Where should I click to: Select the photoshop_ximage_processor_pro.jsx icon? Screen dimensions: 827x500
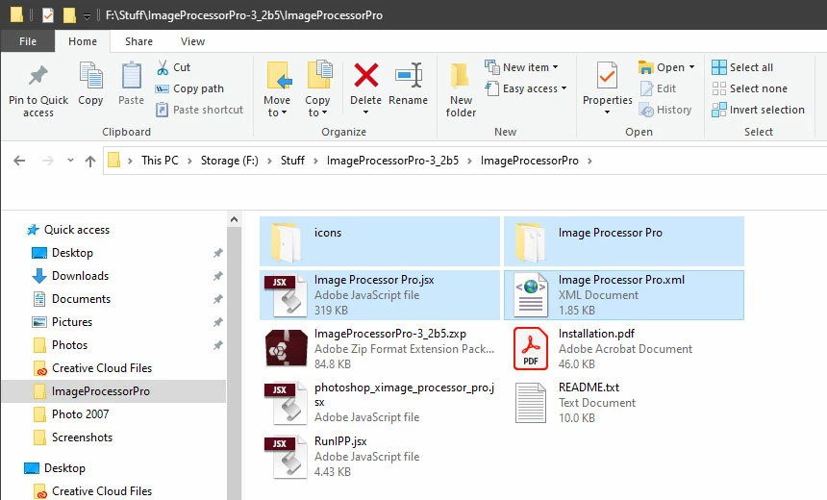click(x=286, y=403)
